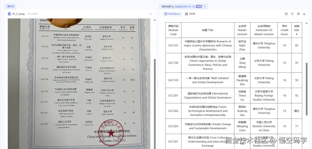Click the 主讲师院校 Institution header cell
The image size is (312, 149).
(264, 30)
